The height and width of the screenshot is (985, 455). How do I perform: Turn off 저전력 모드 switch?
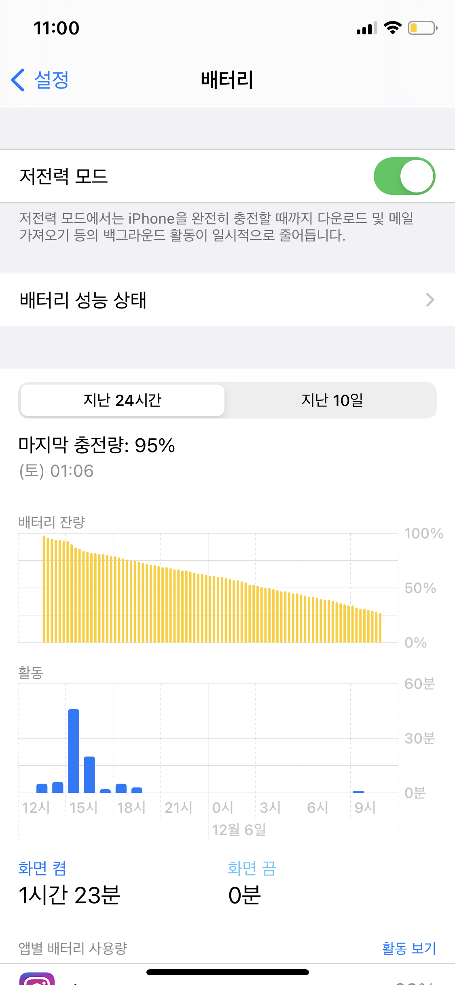pyautogui.click(x=404, y=176)
